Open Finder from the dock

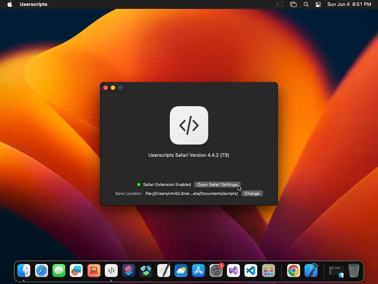[24, 270]
